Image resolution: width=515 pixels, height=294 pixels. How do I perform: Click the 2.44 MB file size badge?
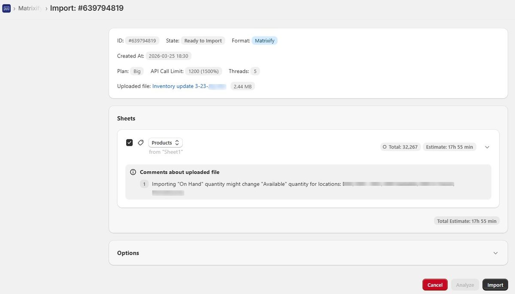(243, 86)
